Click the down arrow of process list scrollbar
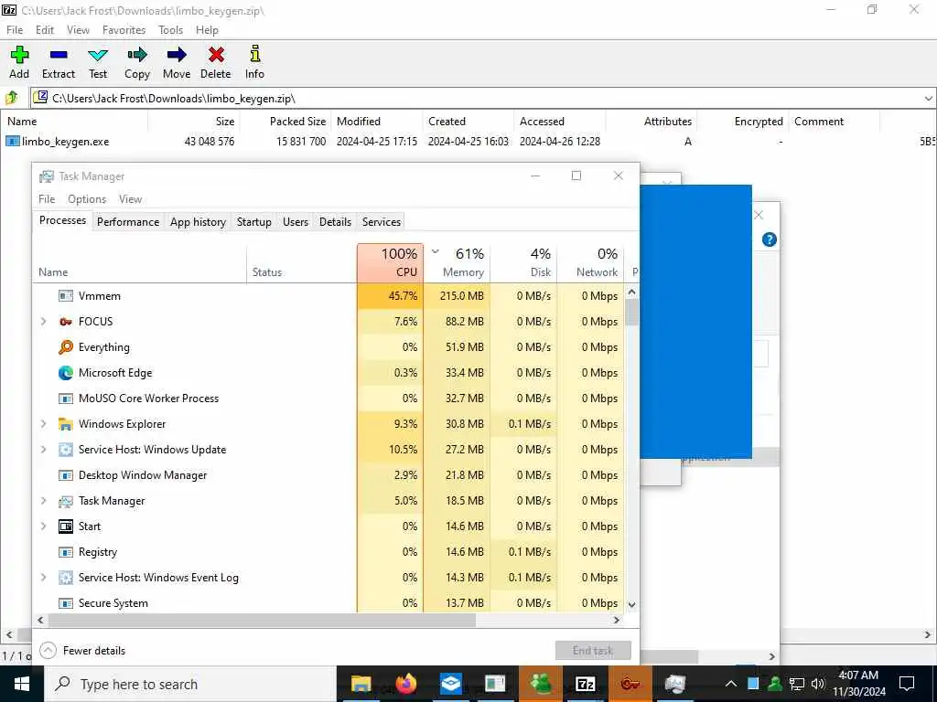Screen dimensions: 937x702 click(631, 605)
